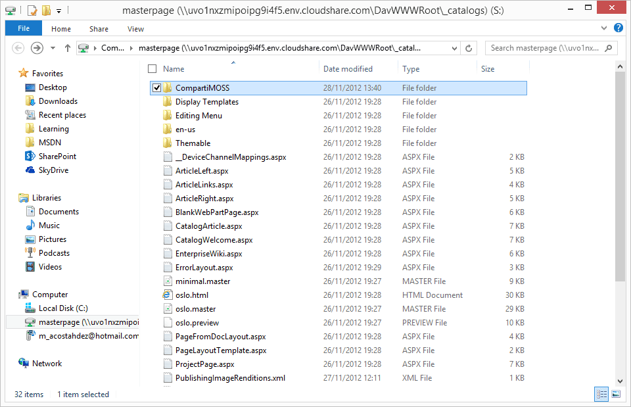Open Recent places in the navigation pane
The image size is (631, 407).
pyautogui.click(x=62, y=114)
